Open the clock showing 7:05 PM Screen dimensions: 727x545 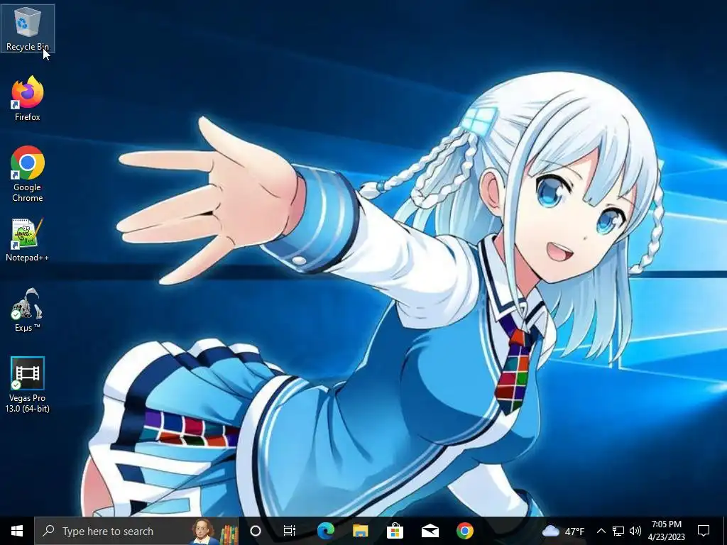666,531
